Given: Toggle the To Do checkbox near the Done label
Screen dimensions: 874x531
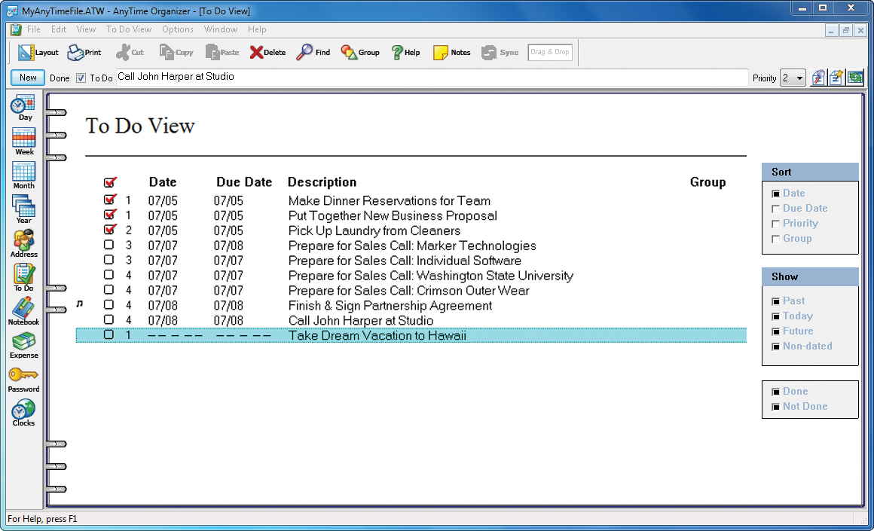Looking at the screenshot, I should [80, 78].
